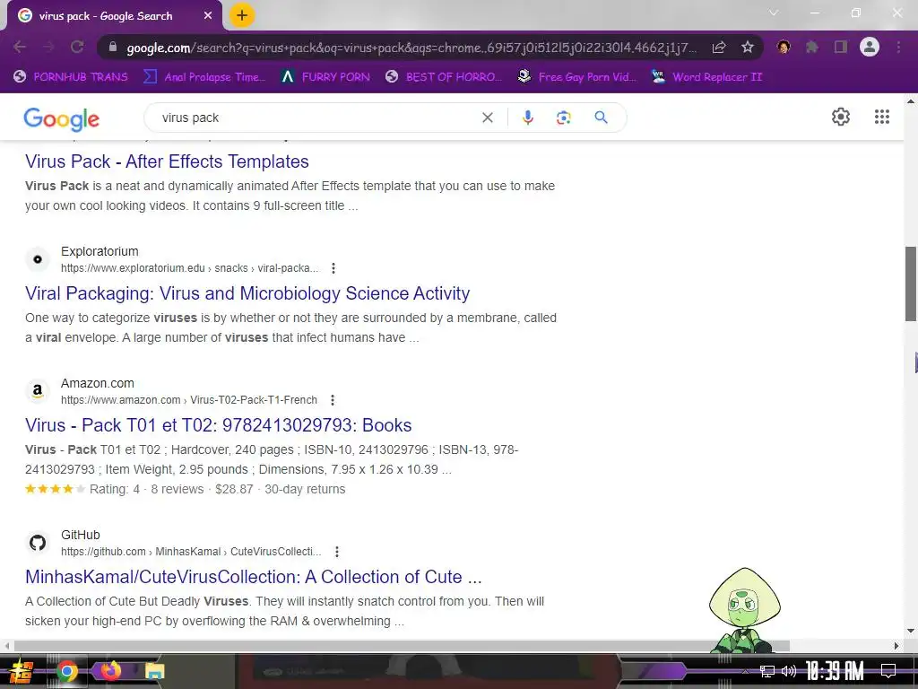Click the vertical scrollbar down arrow

pos(911,631)
